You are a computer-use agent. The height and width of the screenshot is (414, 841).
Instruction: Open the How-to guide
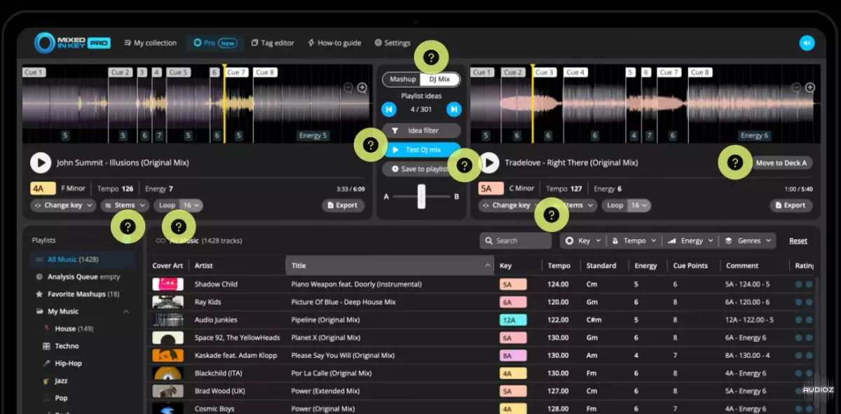[x=334, y=43]
